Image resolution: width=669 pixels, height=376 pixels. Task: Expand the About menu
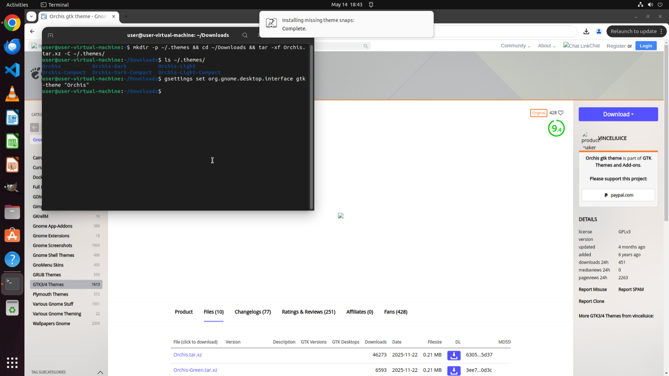tap(547, 46)
